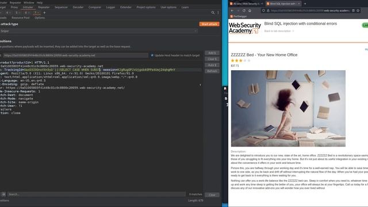Click the ZZZZZZ Bed product image

288,109
